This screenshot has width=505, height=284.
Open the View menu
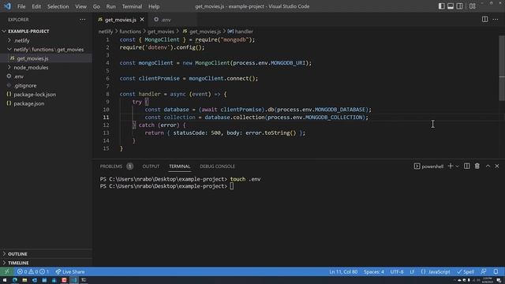(80, 6)
